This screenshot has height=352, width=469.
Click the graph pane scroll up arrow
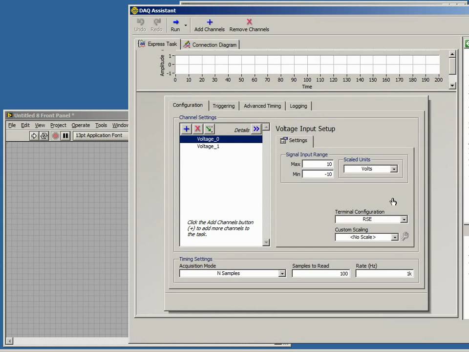coord(452,54)
